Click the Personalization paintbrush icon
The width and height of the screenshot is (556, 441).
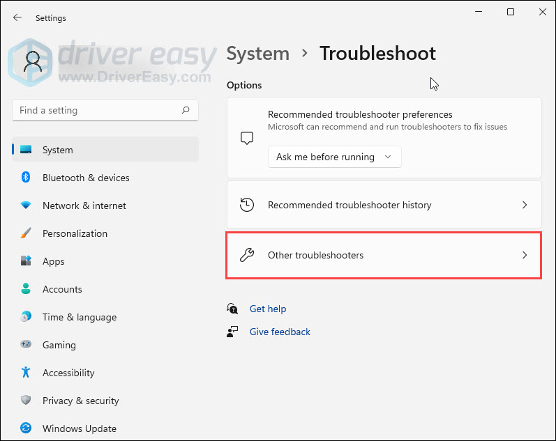(x=26, y=233)
